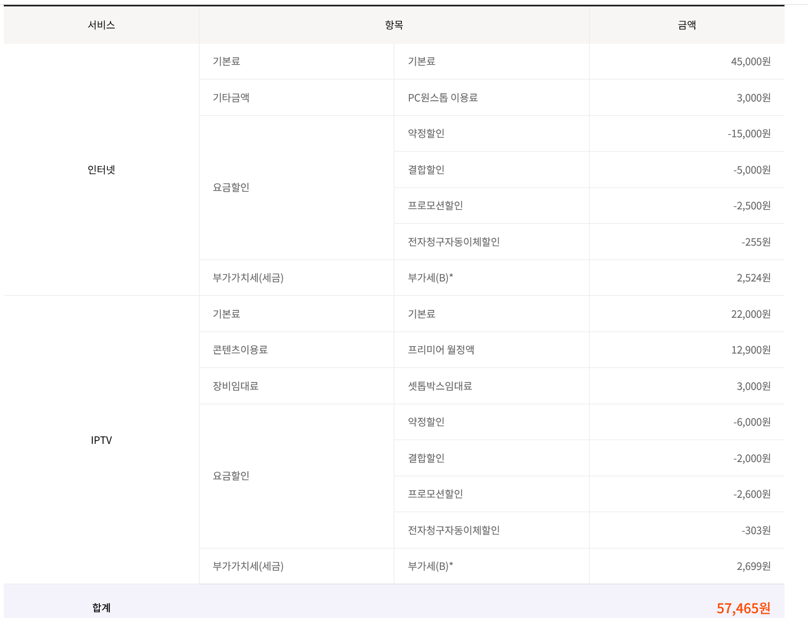Click the -5,000원 bundle discount amount

coord(751,170)
